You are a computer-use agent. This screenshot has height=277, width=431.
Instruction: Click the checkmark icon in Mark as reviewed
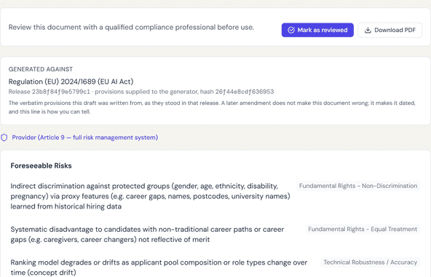(x=291, y=30)
